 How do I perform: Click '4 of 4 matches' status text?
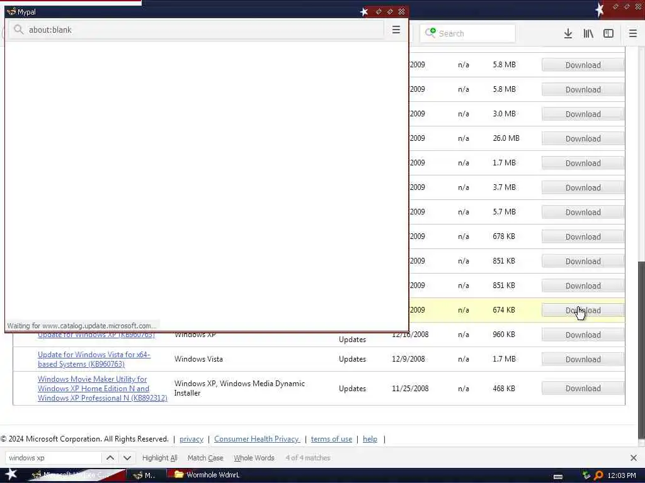(x=307, y=458)
